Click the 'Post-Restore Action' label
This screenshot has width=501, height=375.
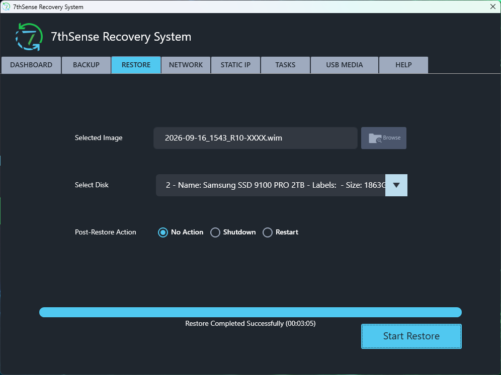(106, 232)
